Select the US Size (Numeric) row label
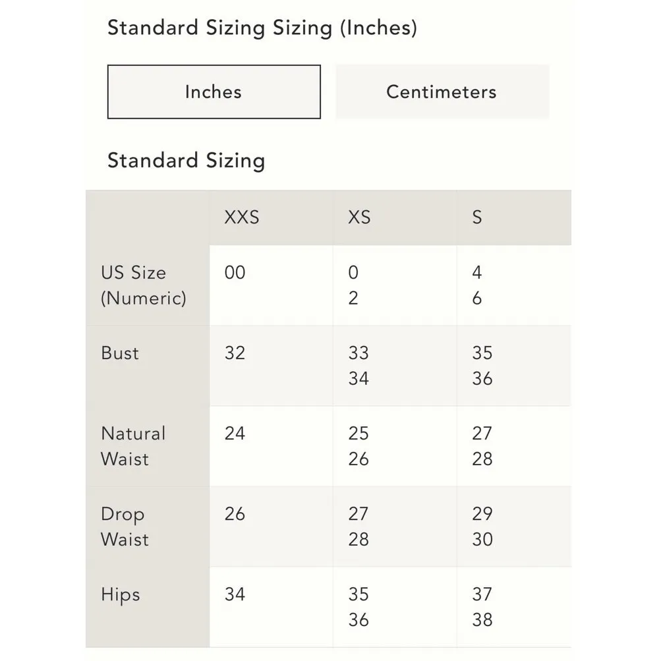Image resolution: width=661 pixels, height=661 pixels. click(x=143, y=285)
